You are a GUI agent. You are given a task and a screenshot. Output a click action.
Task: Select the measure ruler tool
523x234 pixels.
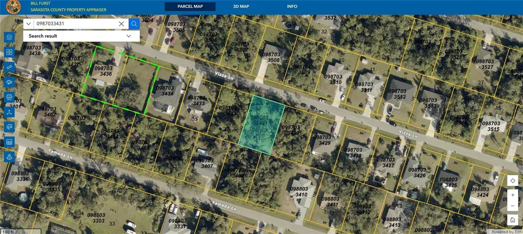[9, 67]
